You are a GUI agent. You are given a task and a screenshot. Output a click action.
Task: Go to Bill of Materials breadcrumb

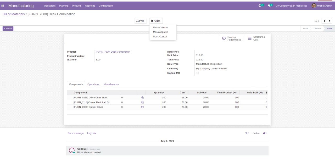(x=14, y=14)
